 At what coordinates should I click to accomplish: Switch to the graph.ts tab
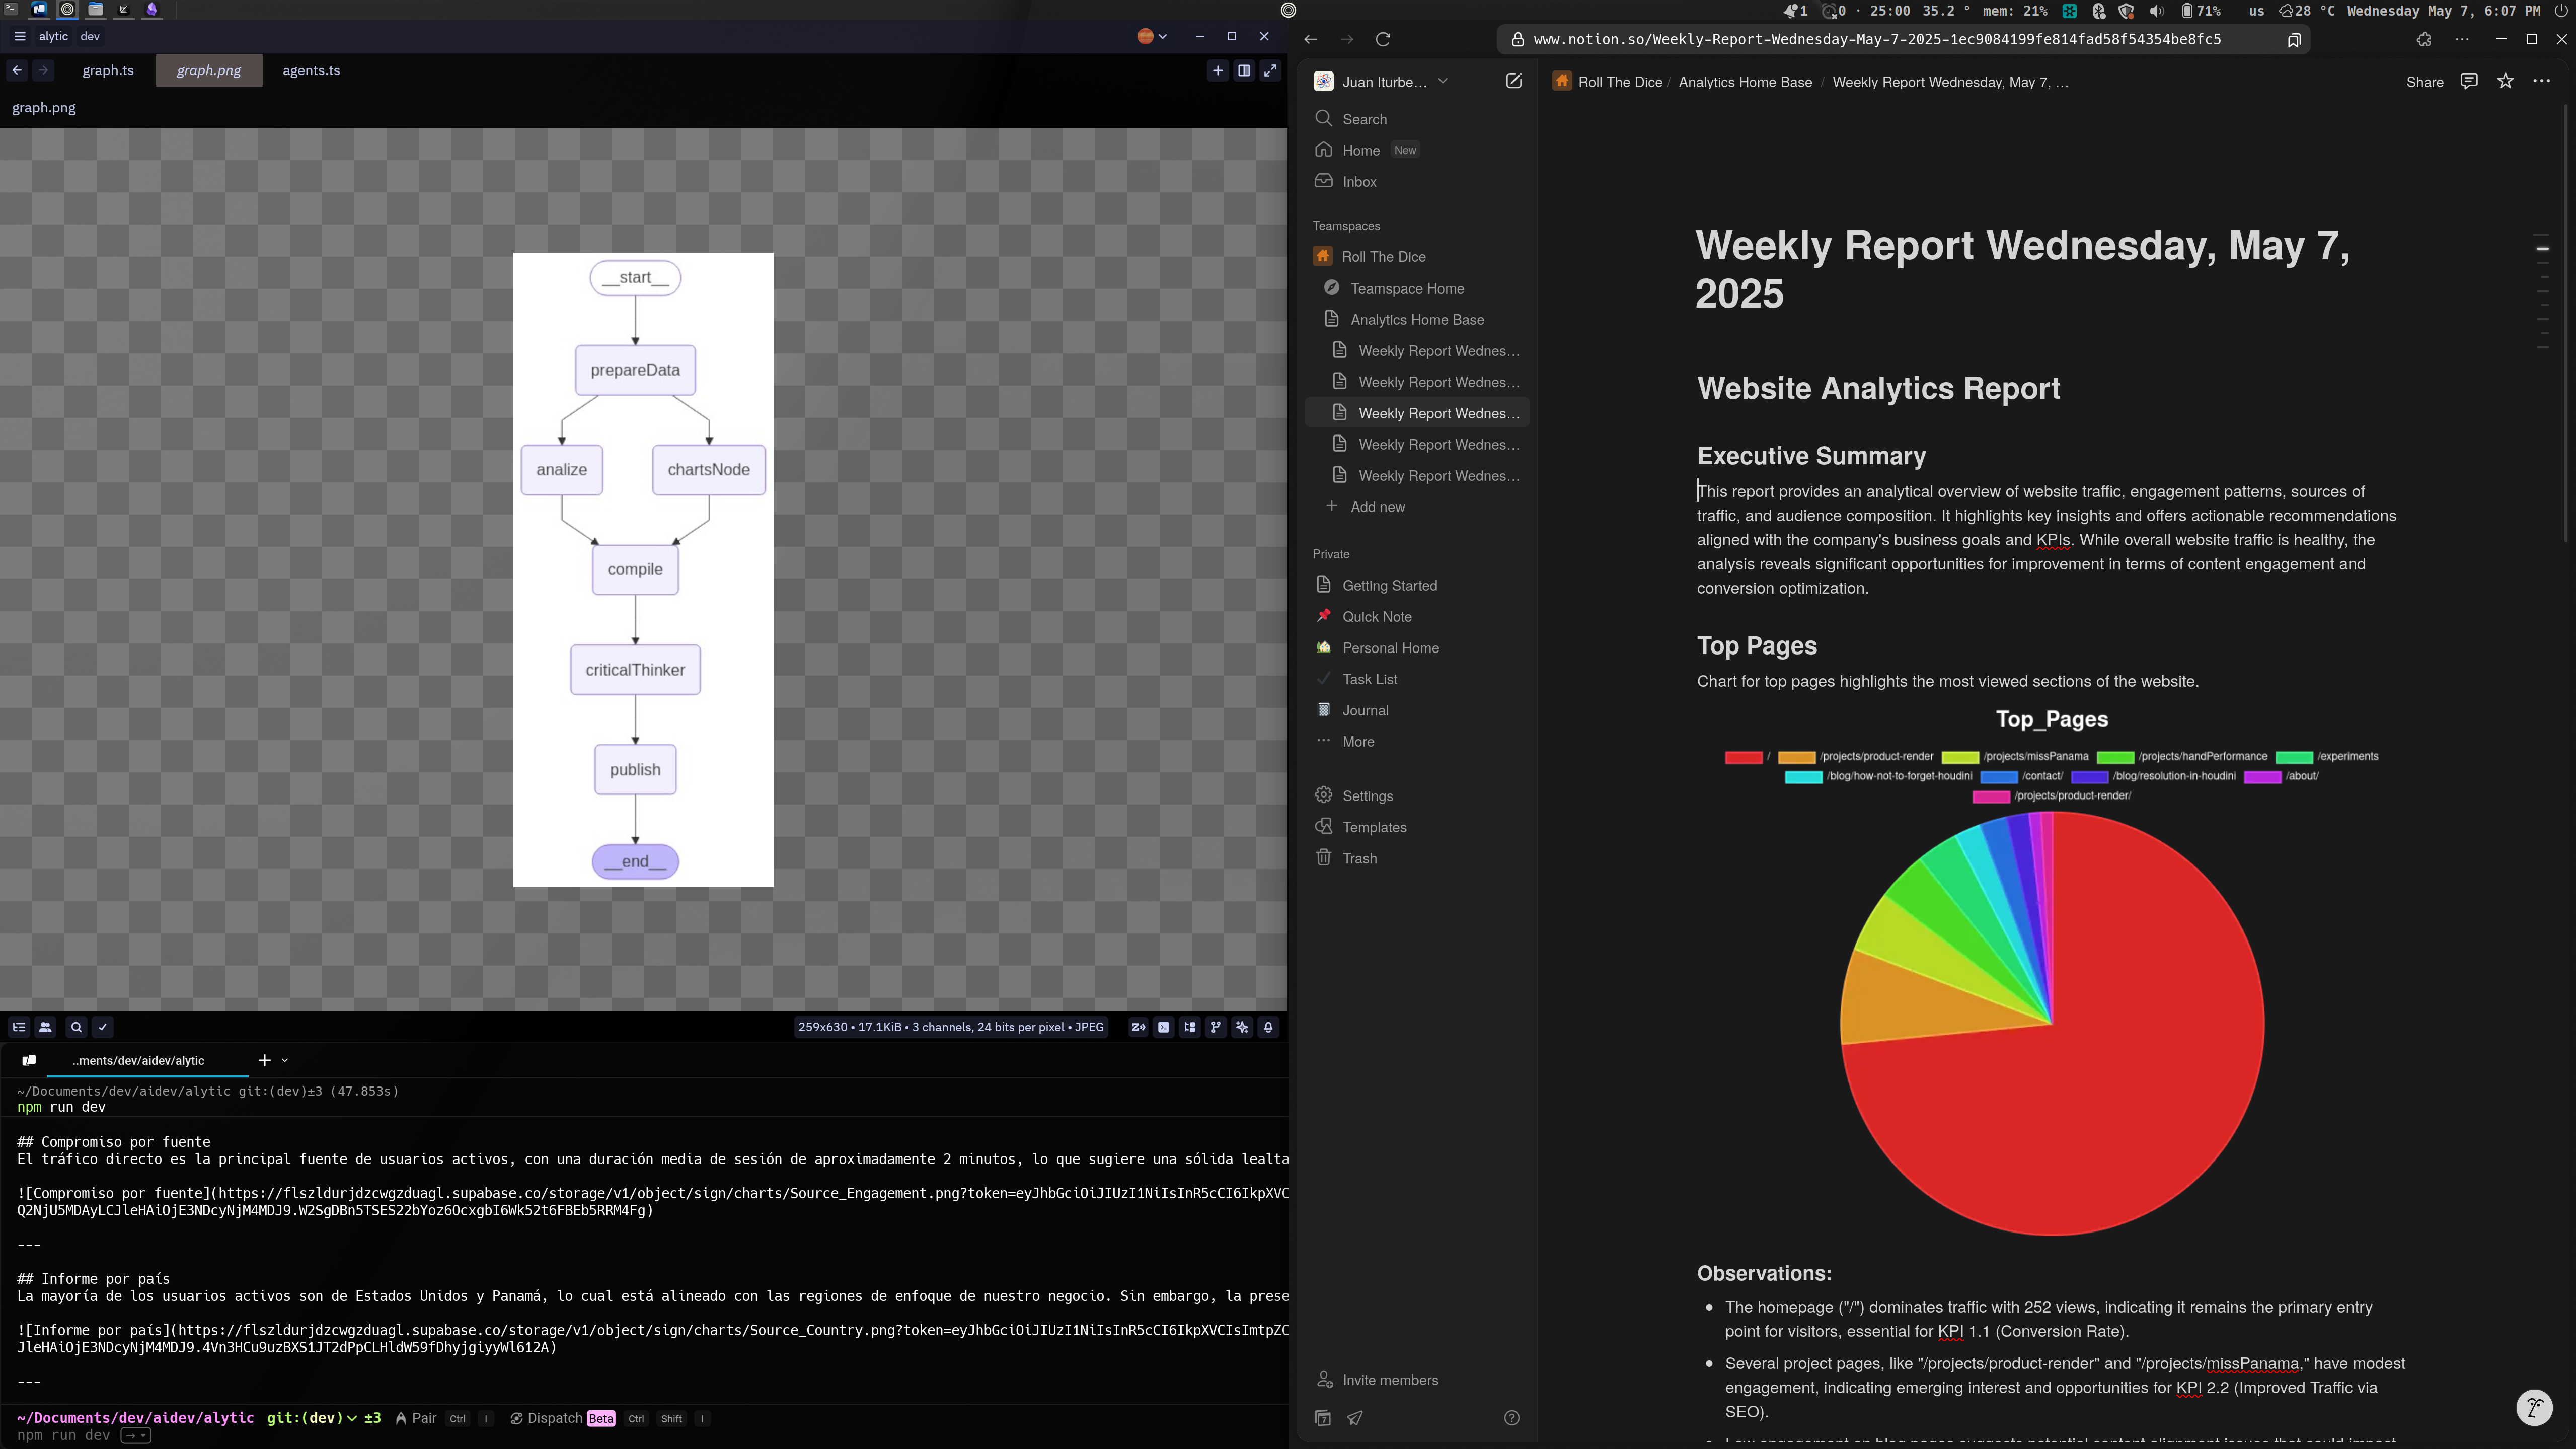(x=109, y=70)
